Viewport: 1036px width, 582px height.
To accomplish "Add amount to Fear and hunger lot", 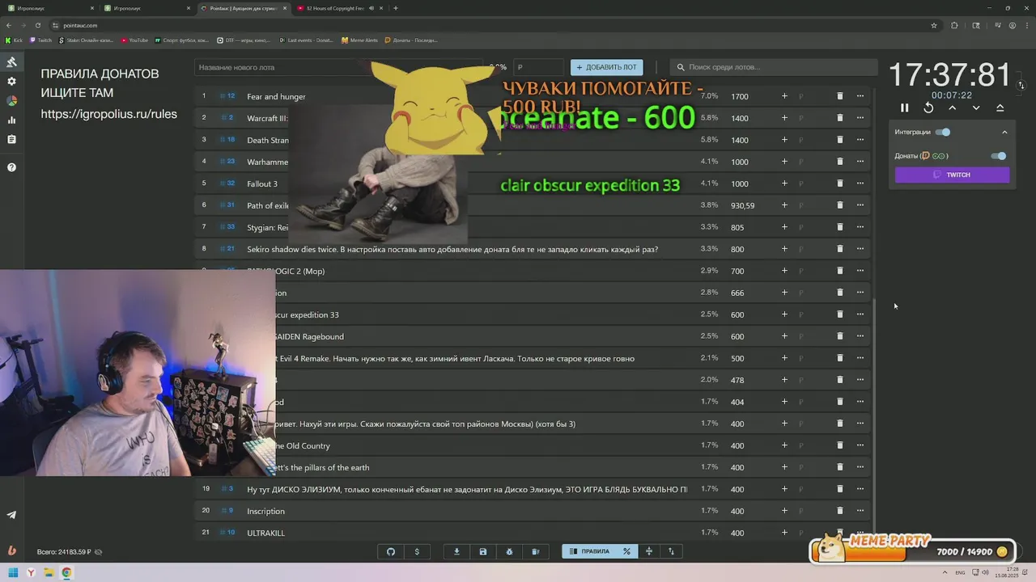I will coord(784,96).
